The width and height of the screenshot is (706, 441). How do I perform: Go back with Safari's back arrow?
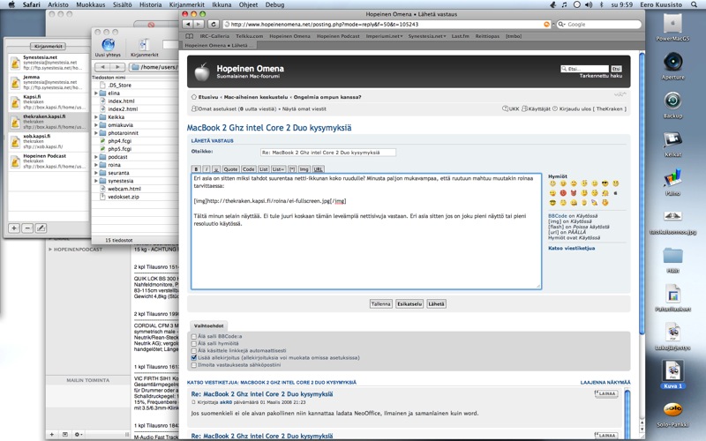[188, 25]
